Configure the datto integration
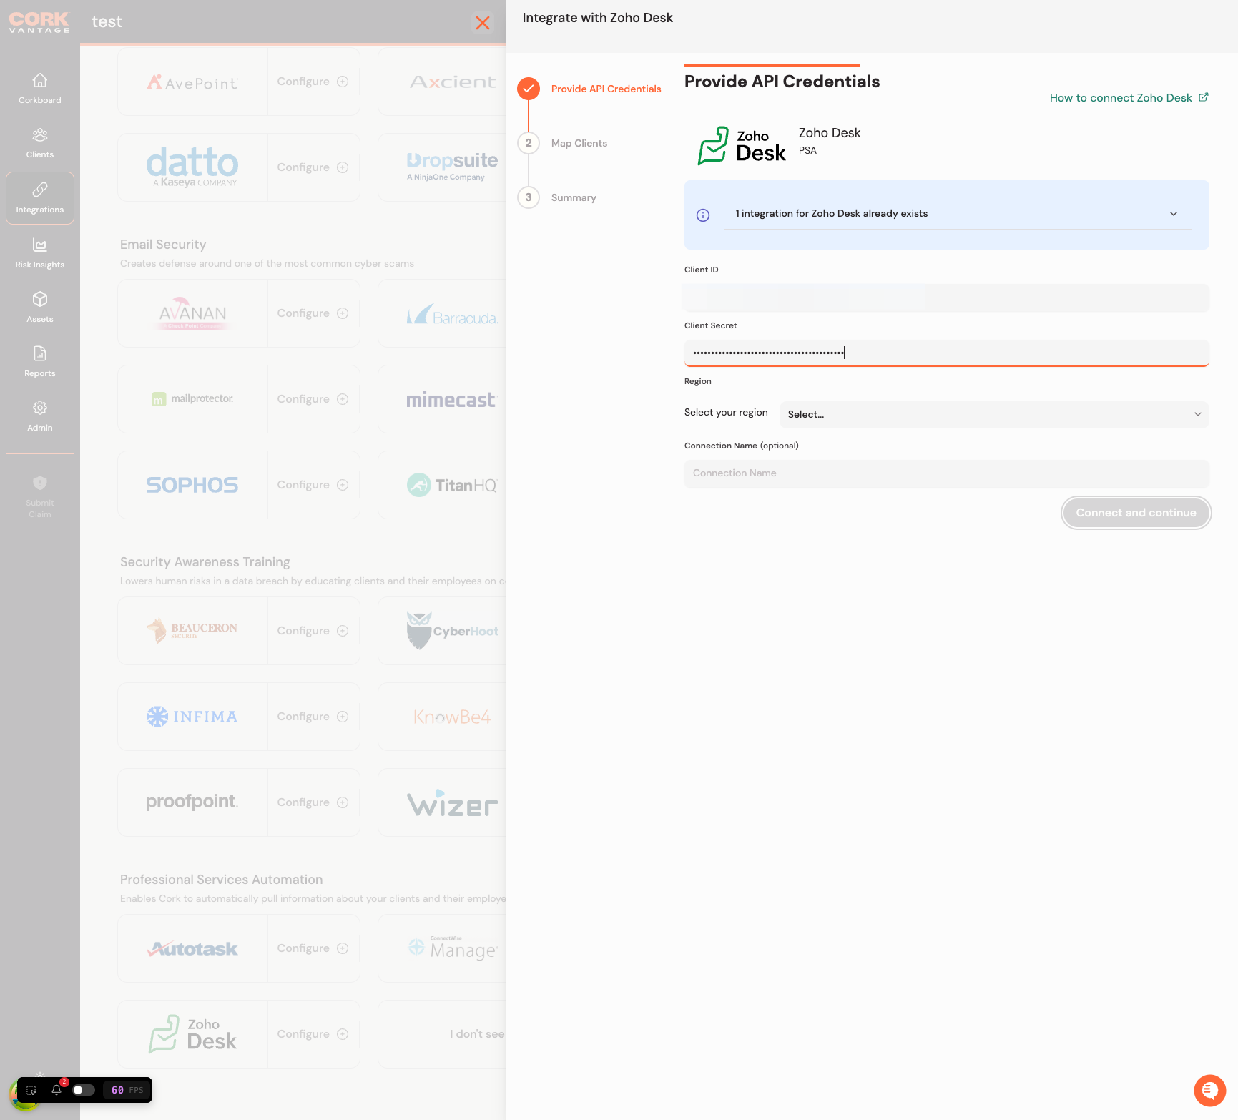This screenshot has width=1238, height=1120. (313, 167)
